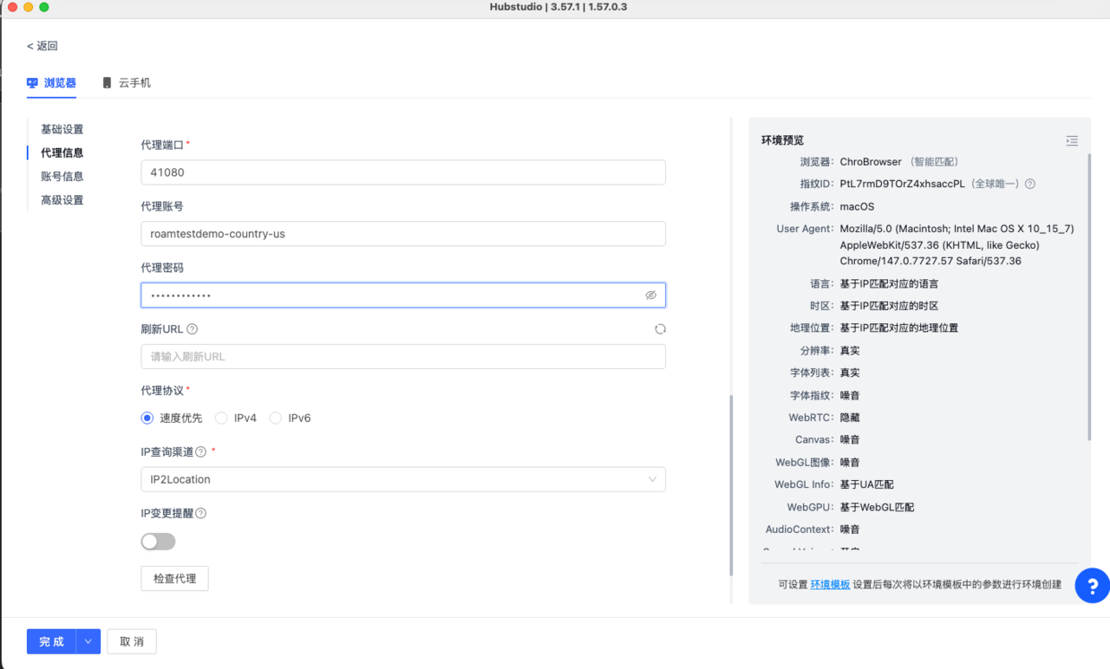This screenshot has width=1110, height=669.
Task: Click the macOS operating system value
Action: (857, 206)
